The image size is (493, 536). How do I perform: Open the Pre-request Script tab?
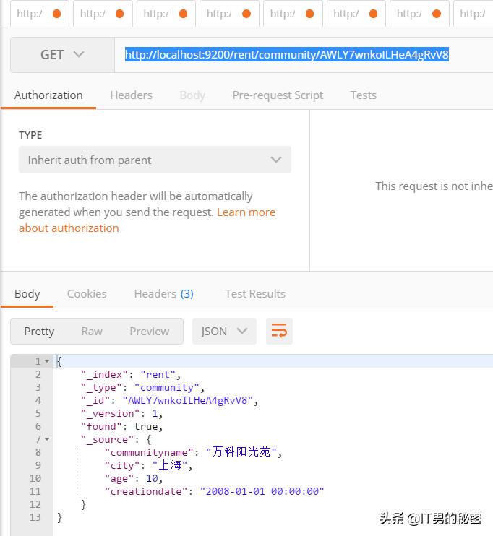coord(278,95)
